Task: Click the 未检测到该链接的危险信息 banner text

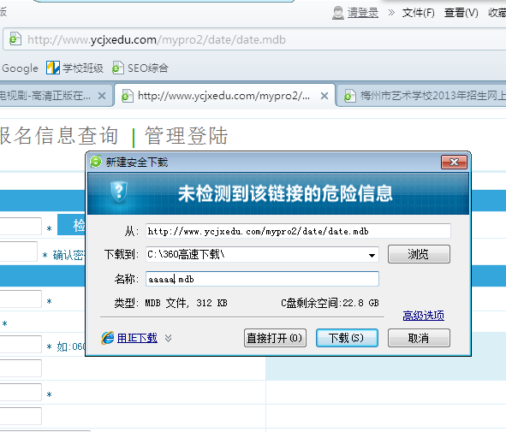Action: click(285, 193)
